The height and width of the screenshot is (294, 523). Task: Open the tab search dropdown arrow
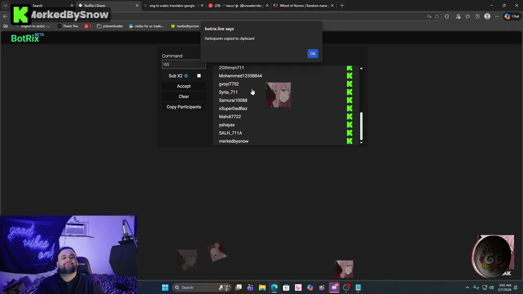coord(5,6)
